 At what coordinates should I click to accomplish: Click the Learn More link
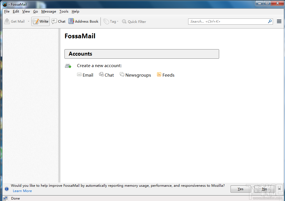22,191
